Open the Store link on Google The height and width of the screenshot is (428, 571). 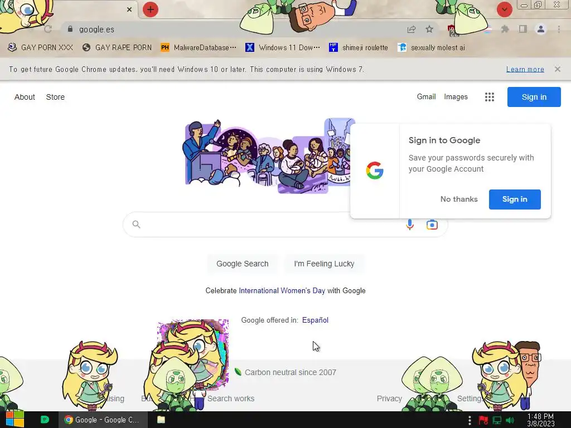[55, 97]
